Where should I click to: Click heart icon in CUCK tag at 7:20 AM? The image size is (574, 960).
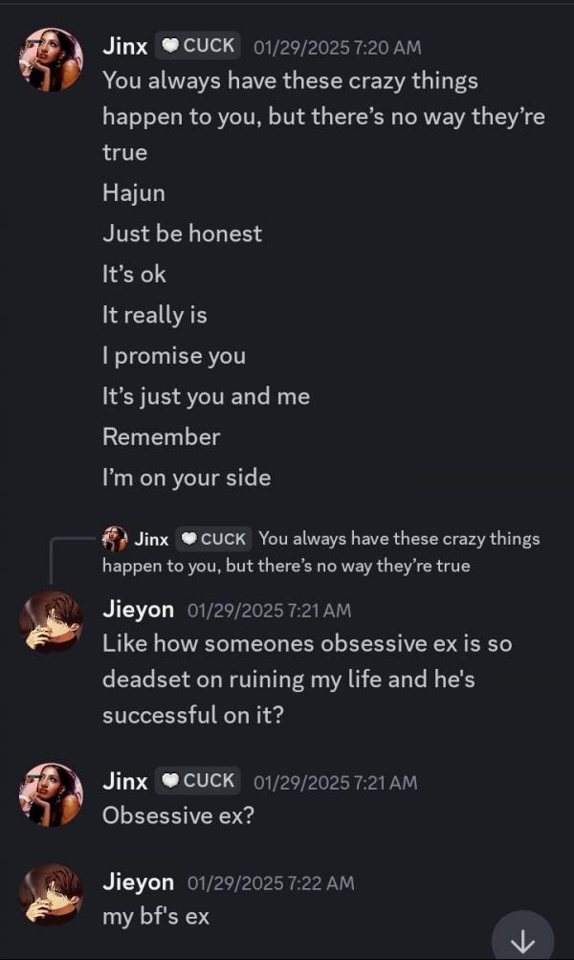point(170,46)
